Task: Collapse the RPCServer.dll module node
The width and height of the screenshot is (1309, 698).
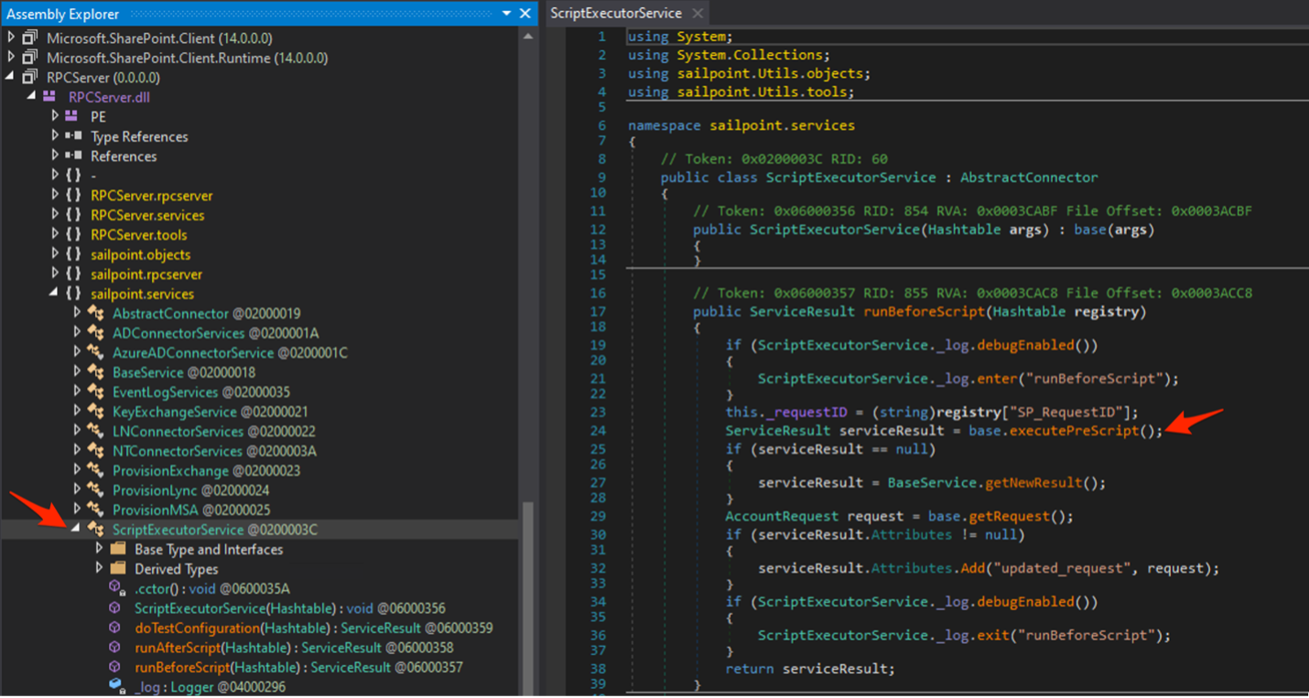Action: tap(33, 97)
